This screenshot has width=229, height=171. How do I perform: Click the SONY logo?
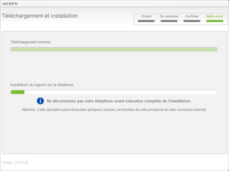point(10,4)
